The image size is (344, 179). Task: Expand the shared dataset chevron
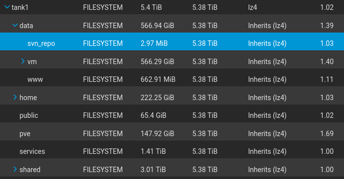pyautogui.click(x=15, y=169)
